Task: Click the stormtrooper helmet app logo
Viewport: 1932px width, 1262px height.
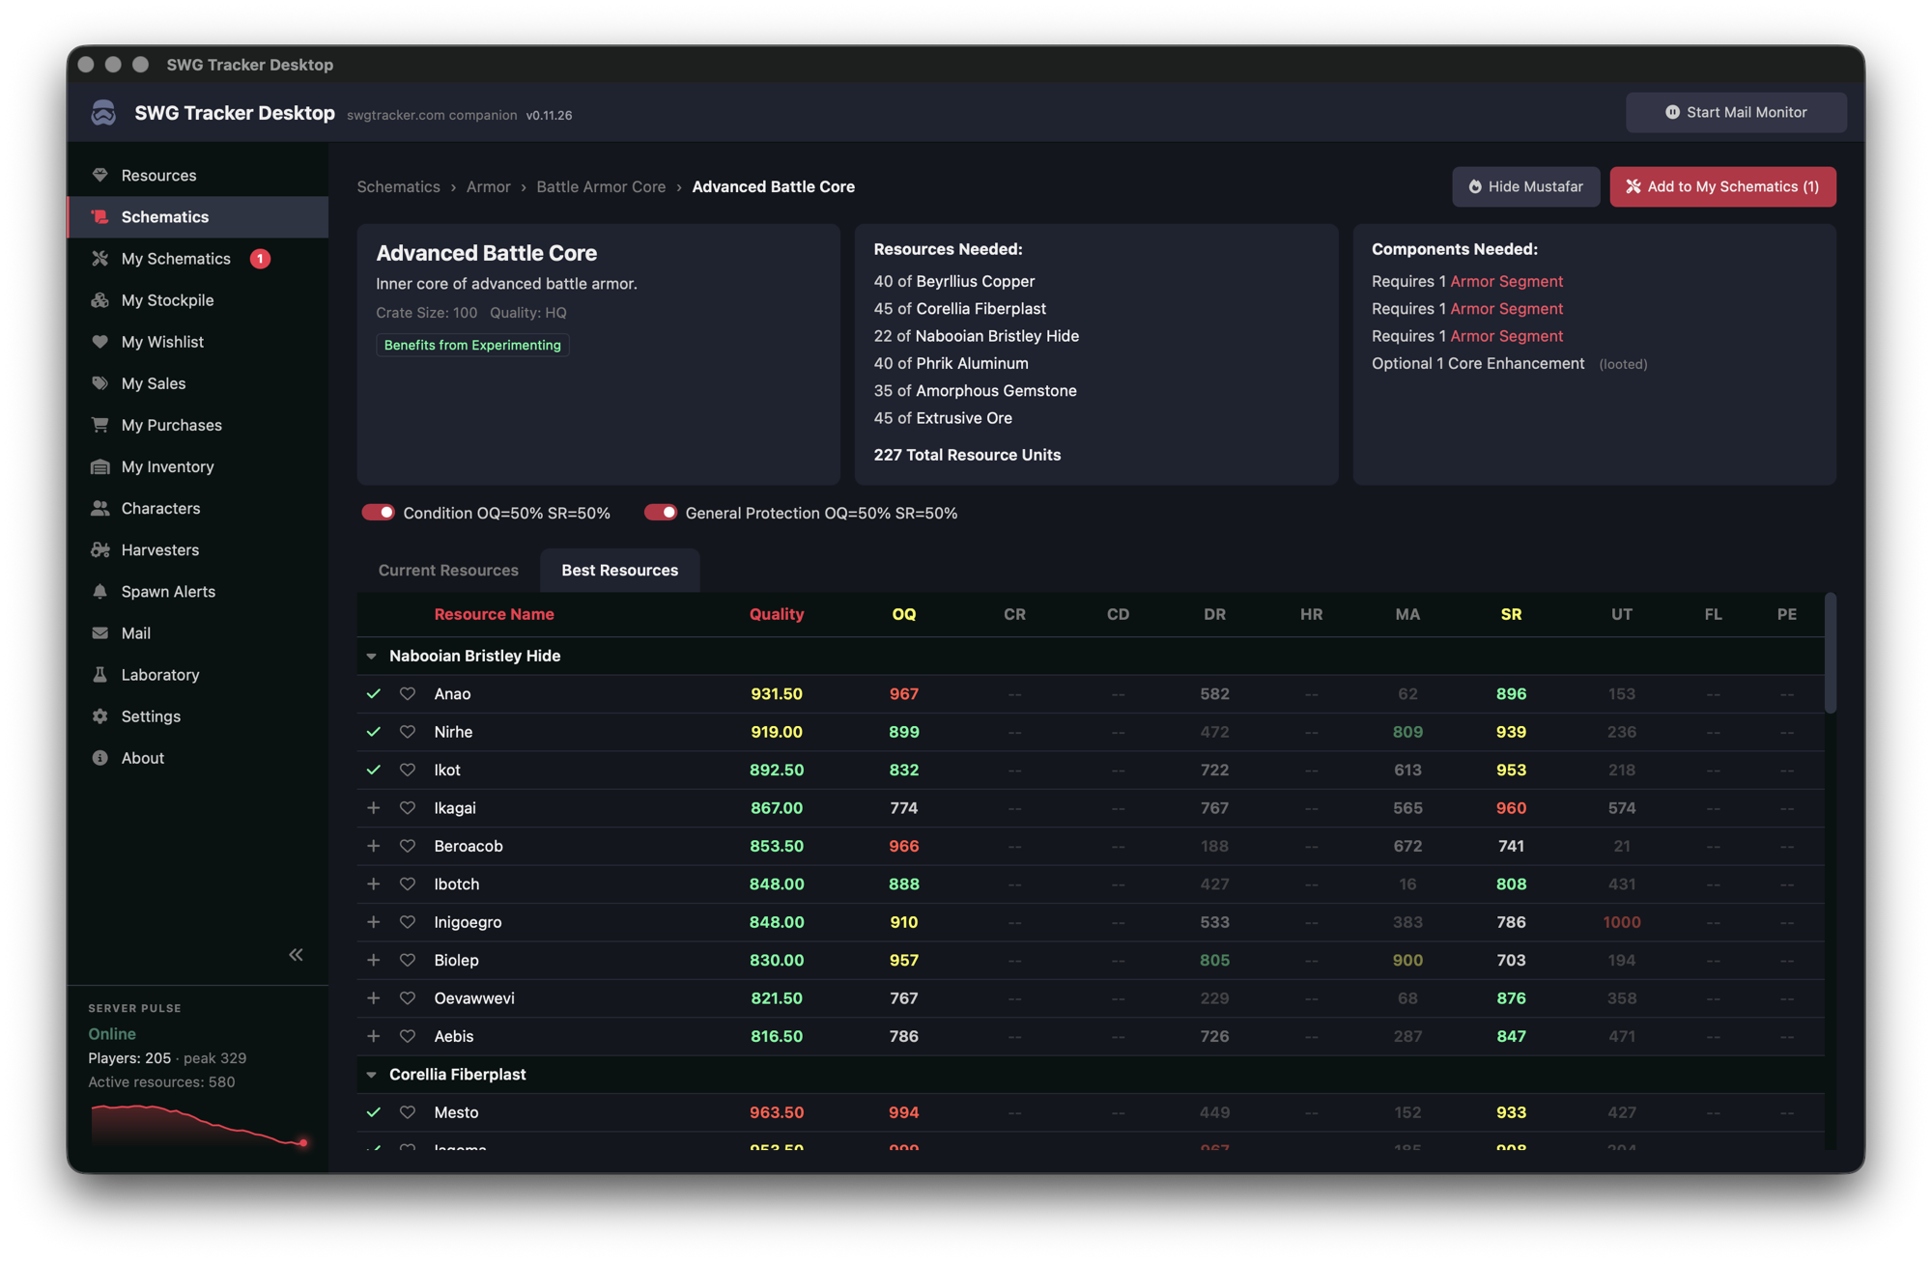Action: coord(103,112)
